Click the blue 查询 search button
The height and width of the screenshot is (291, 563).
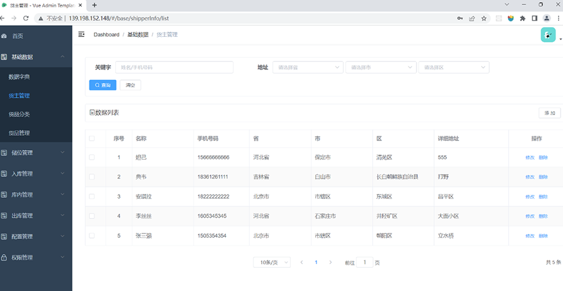pos(103,85)
